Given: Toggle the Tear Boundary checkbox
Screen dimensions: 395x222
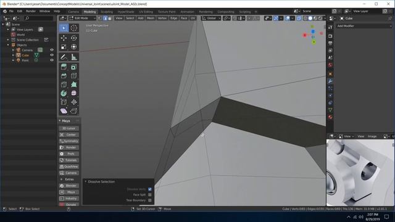Looking at the screenshot, I should point(150,200).
